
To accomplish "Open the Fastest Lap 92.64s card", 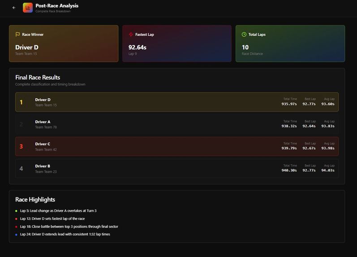I will pos(177,44).
